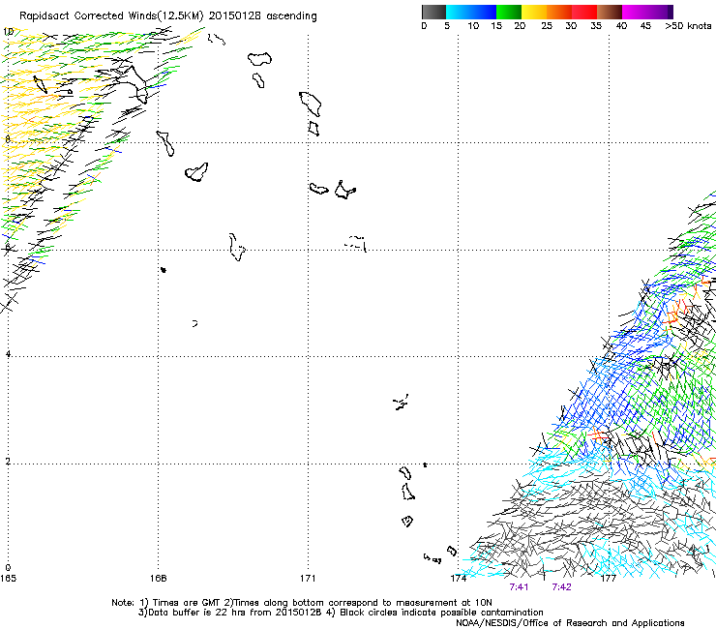Click the '20150128 ascending' date text

tap(262, 15)
